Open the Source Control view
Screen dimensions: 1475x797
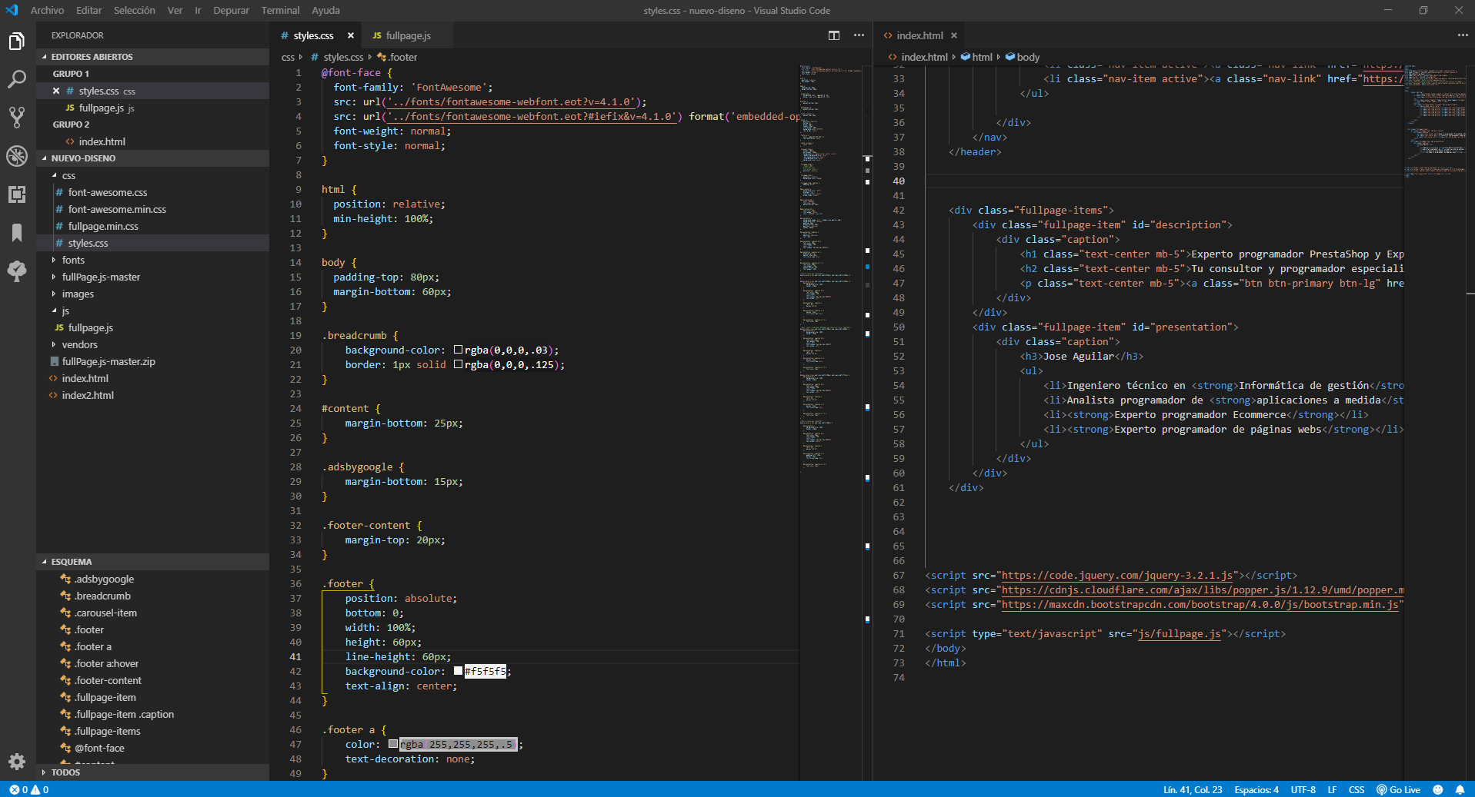click(17, 118)
